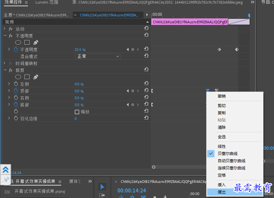Screen dimensions: 274x198
Task: Reset the 不透明度 effect group
Action: pyautogui.click(x=146, y=35)
